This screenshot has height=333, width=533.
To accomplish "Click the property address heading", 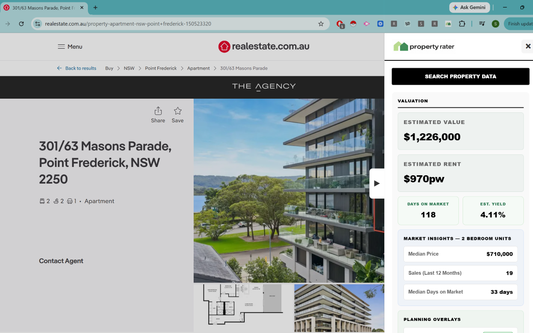I will (x=105, y=163).
